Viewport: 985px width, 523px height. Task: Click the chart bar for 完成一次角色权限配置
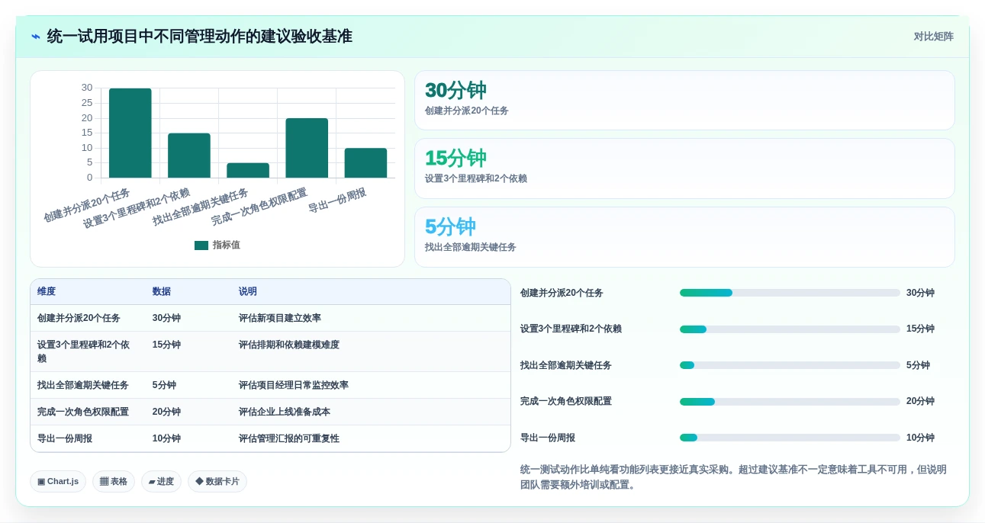click(307, 149)
